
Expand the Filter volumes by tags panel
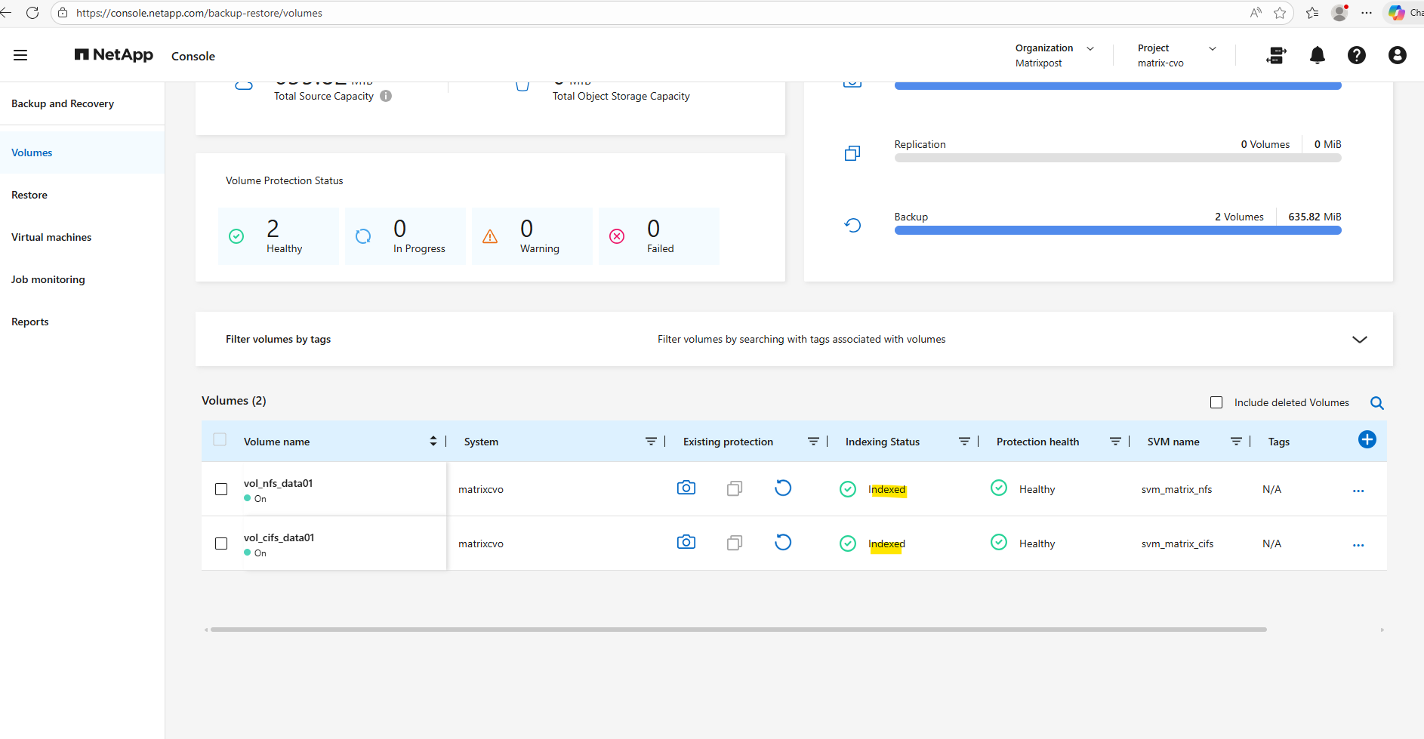1359,340
